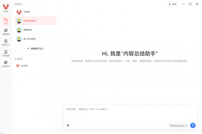Viewport: 202px width, 134px height.
Task: Open 安全防护 security protection section
Action: pos(6,64)
